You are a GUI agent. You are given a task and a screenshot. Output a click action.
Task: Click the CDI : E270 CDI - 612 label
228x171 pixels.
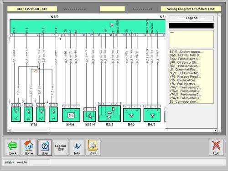tap(32, 9)
